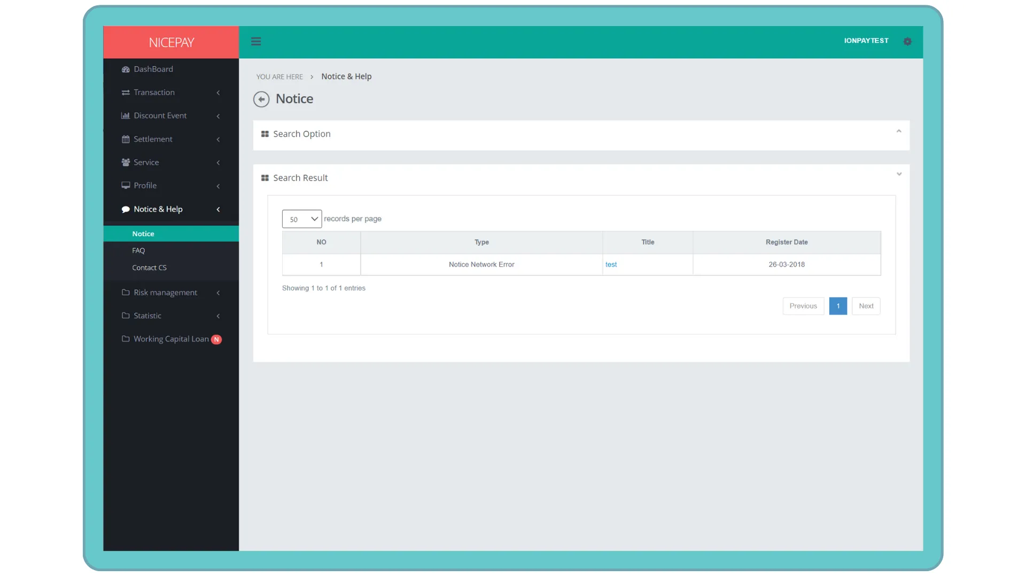Collapse the Notice & Help menu chevron
1026x577 pixels.
click(x=218, y=209)
